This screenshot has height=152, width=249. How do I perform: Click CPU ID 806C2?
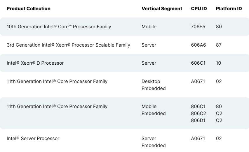(x=198, y=113)
